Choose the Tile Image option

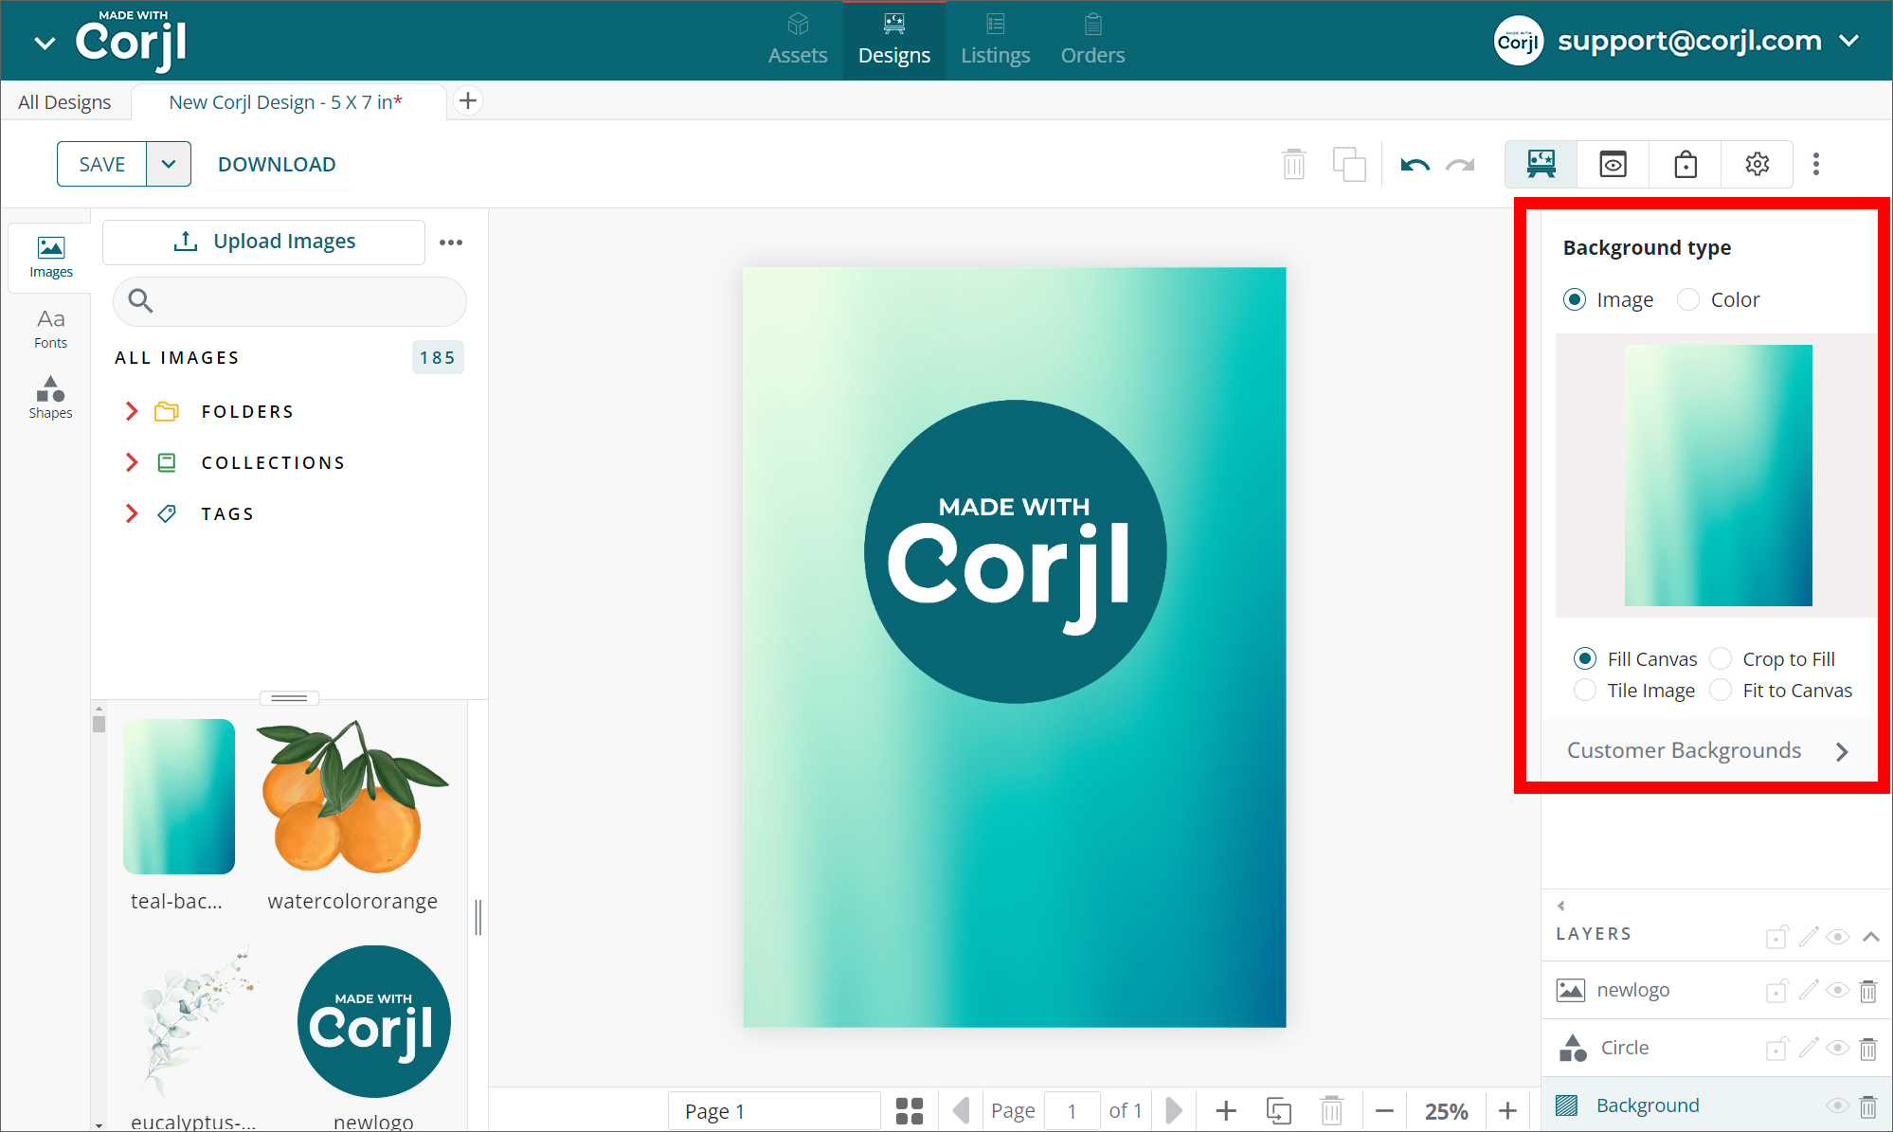pos(1584,690)
